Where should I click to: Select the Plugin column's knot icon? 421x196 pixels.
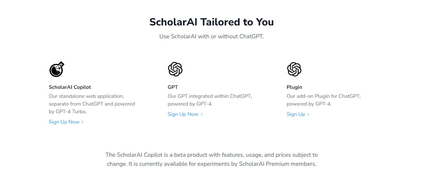(x=294, y=69)
